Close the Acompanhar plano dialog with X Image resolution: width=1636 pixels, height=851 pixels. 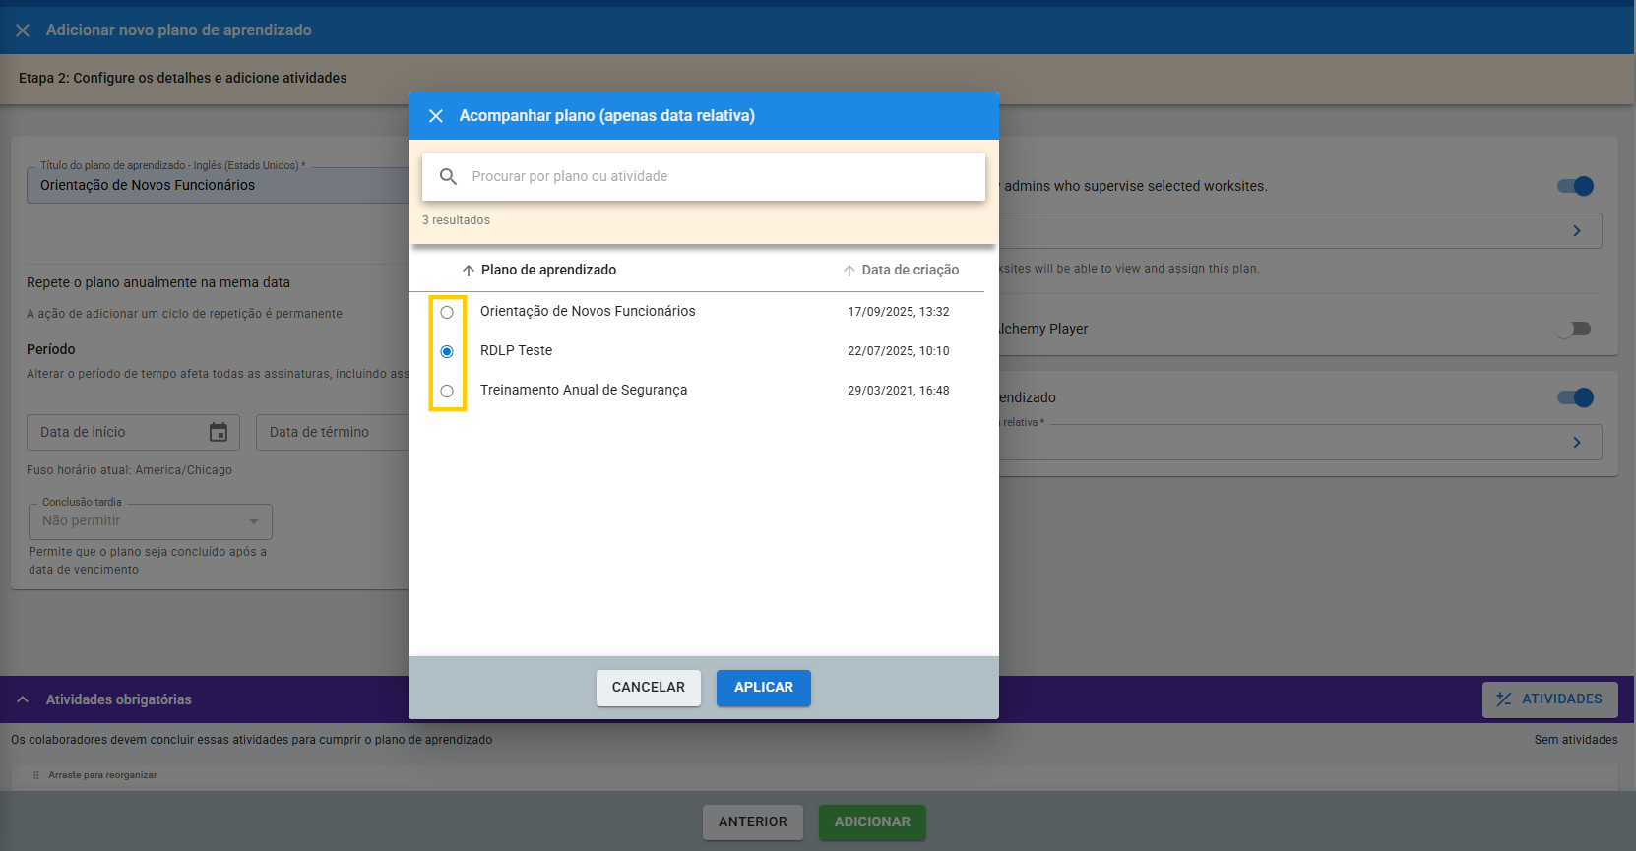436,116
